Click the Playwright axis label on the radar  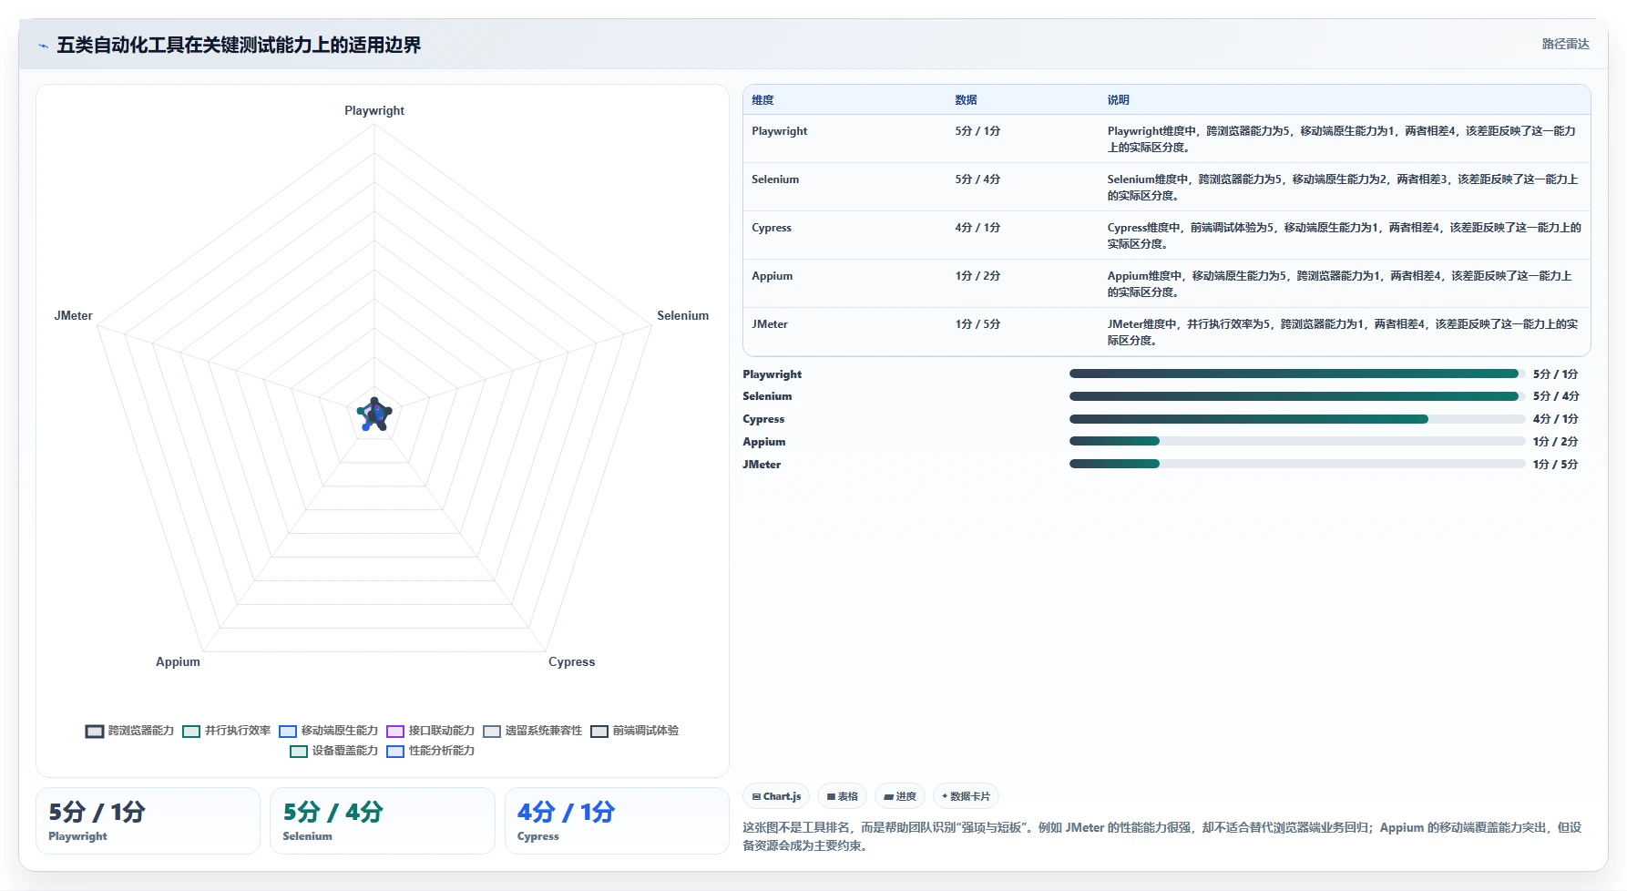pos(374,110)
